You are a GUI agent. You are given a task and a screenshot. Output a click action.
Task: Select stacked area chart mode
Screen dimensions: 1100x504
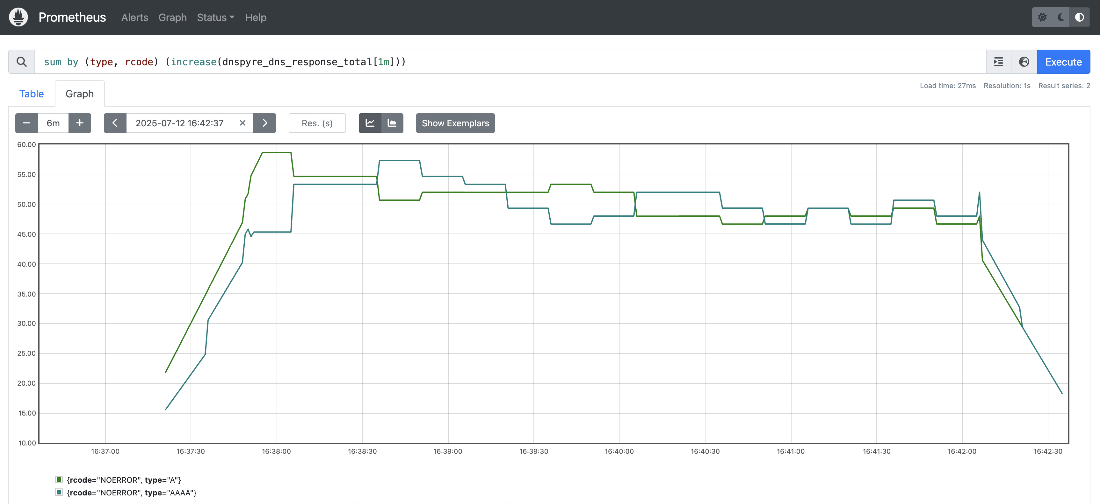pyautogui.click(x=393, y=123)
